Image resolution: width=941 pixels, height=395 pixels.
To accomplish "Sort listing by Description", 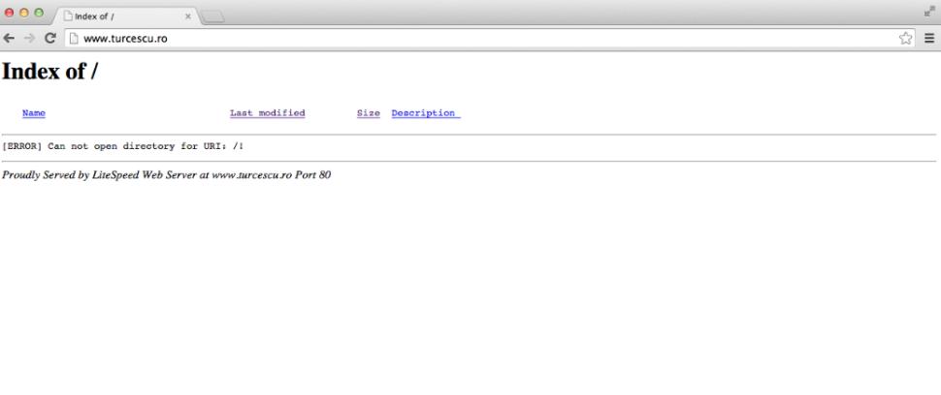I will (x=424, y=113).
